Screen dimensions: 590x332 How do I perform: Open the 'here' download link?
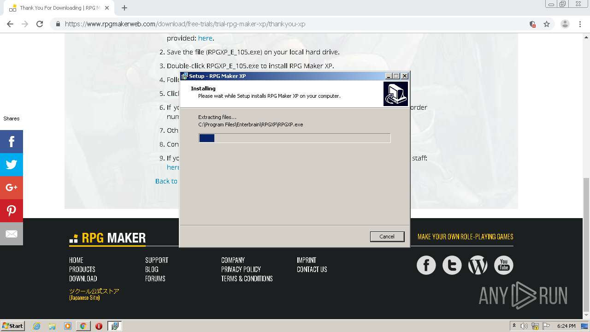(205, 38)
